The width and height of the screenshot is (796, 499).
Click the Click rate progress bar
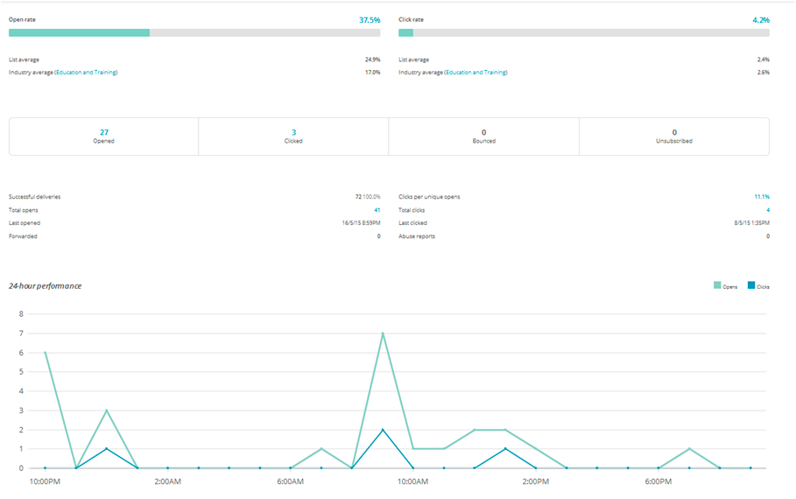pyautogui.click(x=583, y=33)
